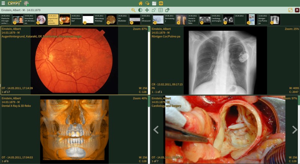
Task: Select the zoom magnifier tool
Action: 133,10
